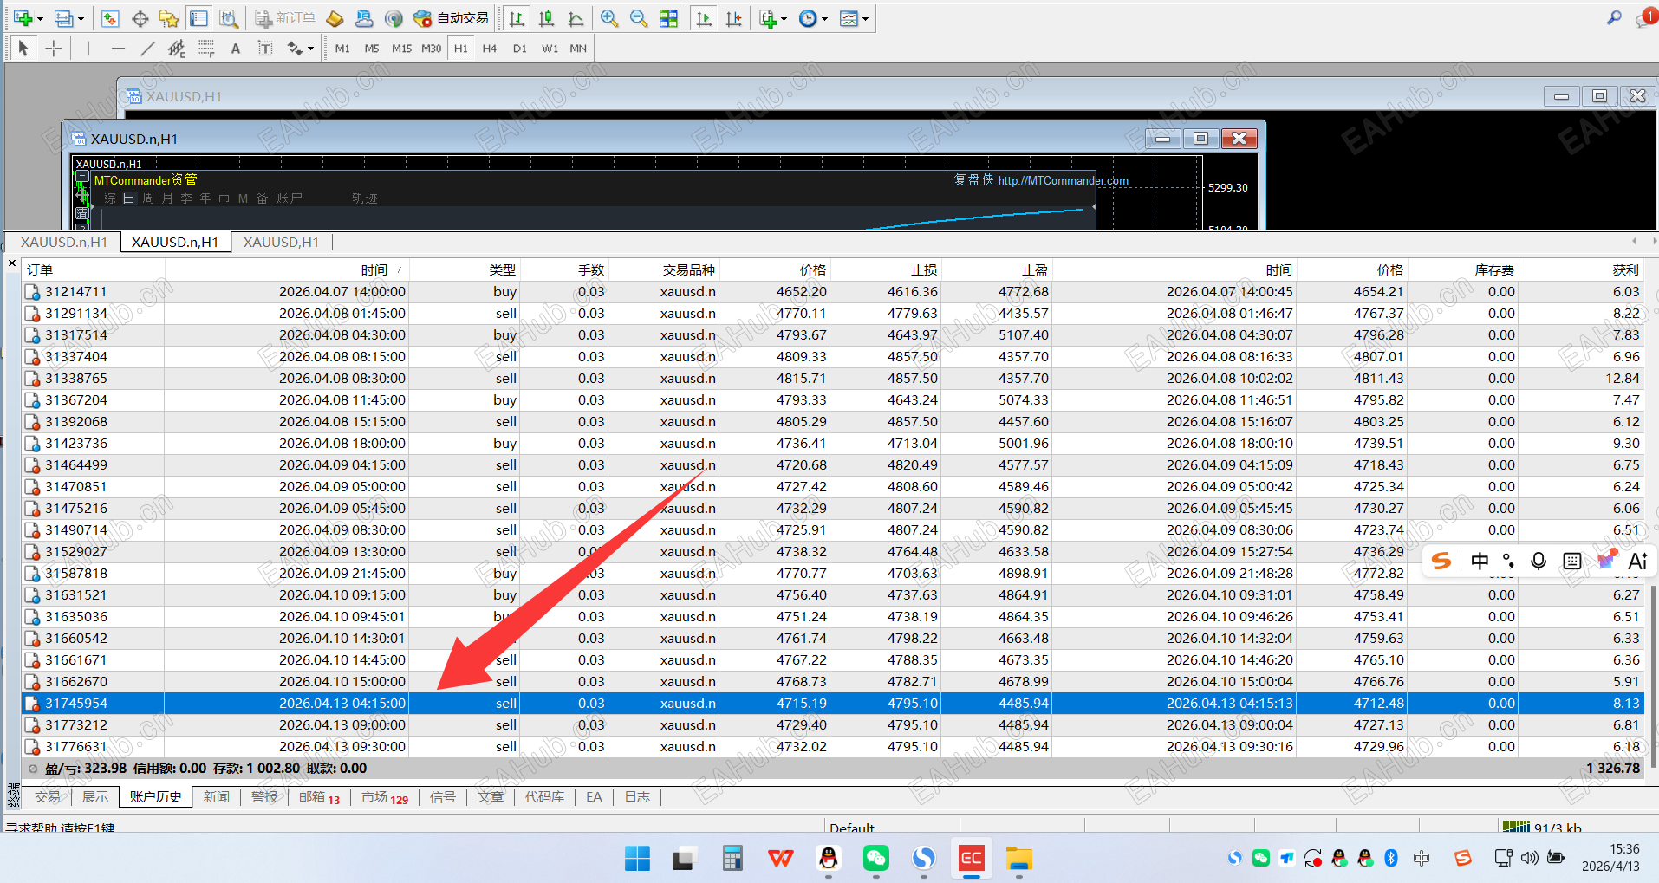The height and width of the screenshot is (883, 1659).
Task: Open the dropdown arrow beside New Chart icon
Action: pos(40,18)
